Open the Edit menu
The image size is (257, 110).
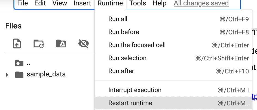pos(40,3)
